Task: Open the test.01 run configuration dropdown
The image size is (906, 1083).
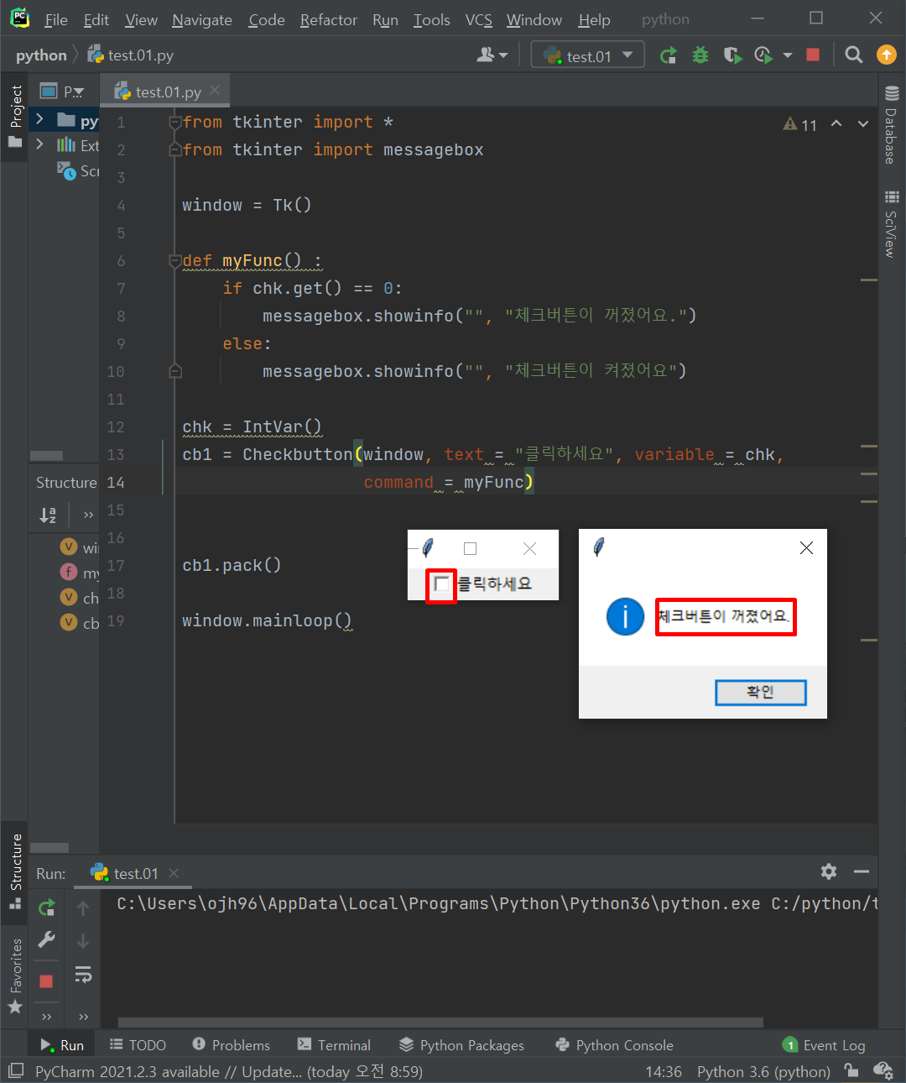Action: point(588,55)
